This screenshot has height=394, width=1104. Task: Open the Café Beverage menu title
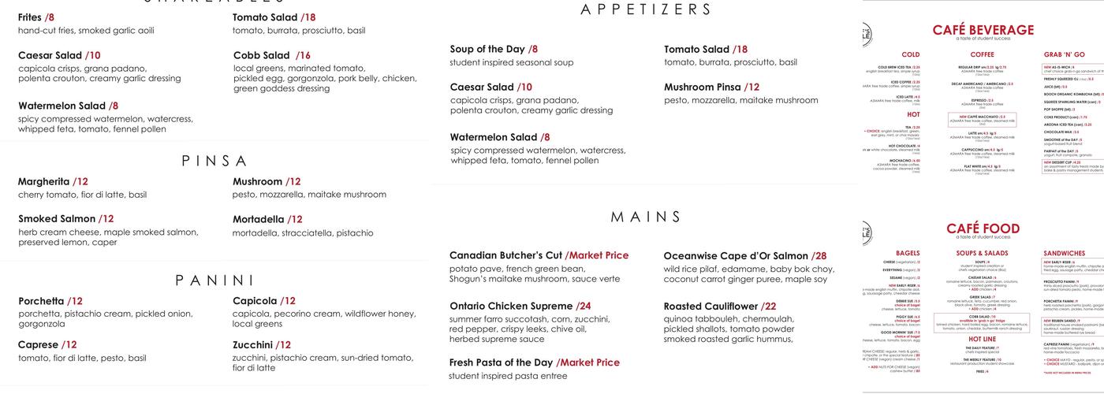pyautogui.click(x=983, y=30)
